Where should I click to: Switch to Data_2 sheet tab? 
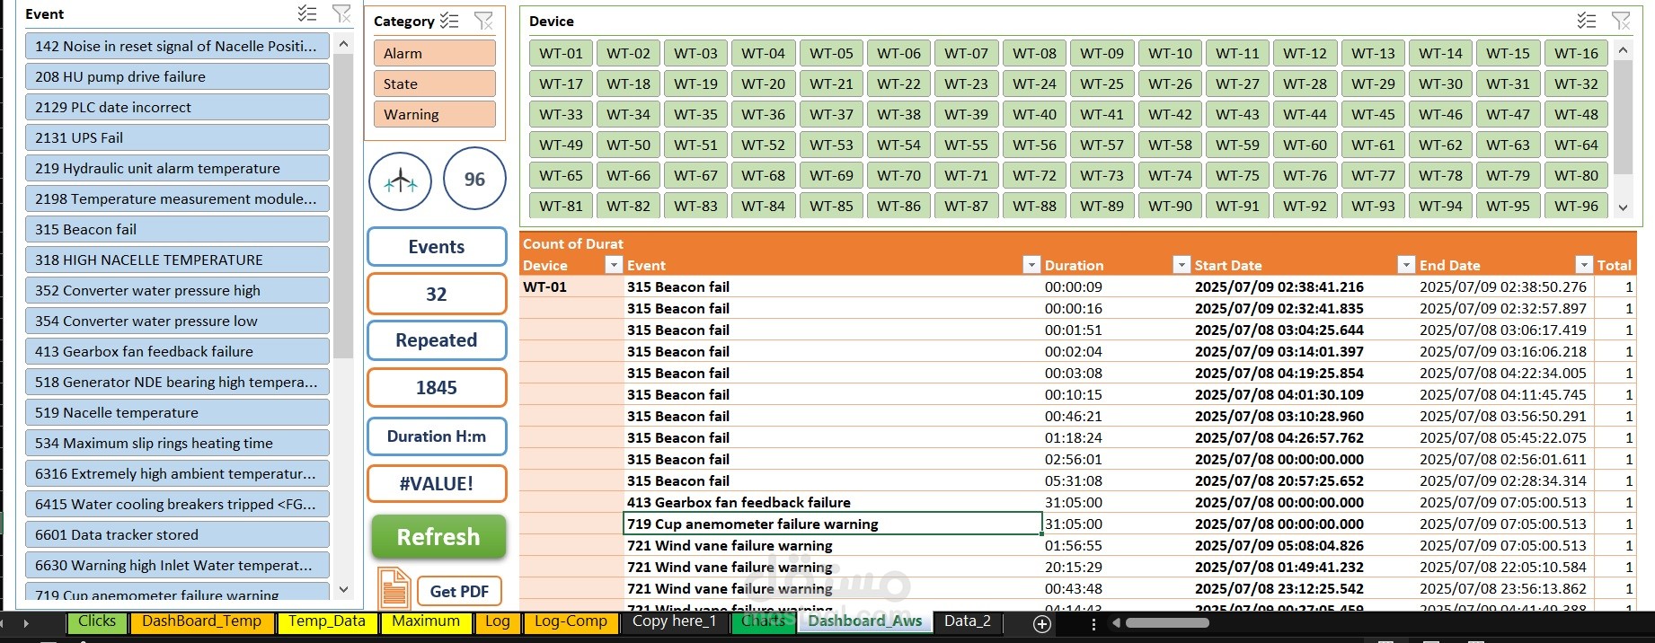(968, 621)
